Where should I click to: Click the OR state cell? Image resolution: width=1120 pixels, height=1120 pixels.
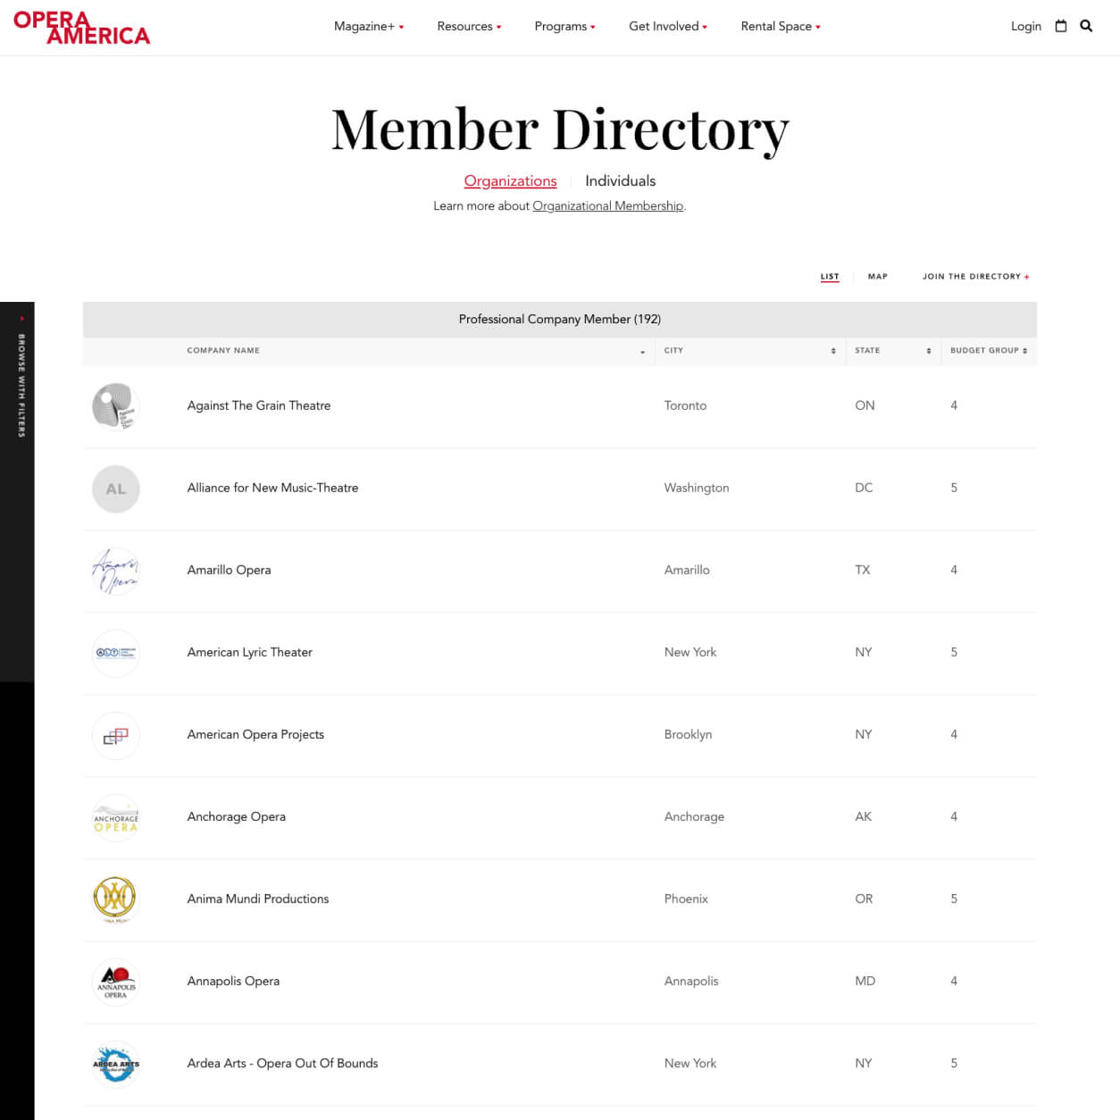(x=864, y=899)
